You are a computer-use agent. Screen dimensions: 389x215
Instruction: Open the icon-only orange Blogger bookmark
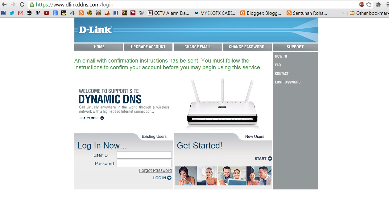click(81, 13)
